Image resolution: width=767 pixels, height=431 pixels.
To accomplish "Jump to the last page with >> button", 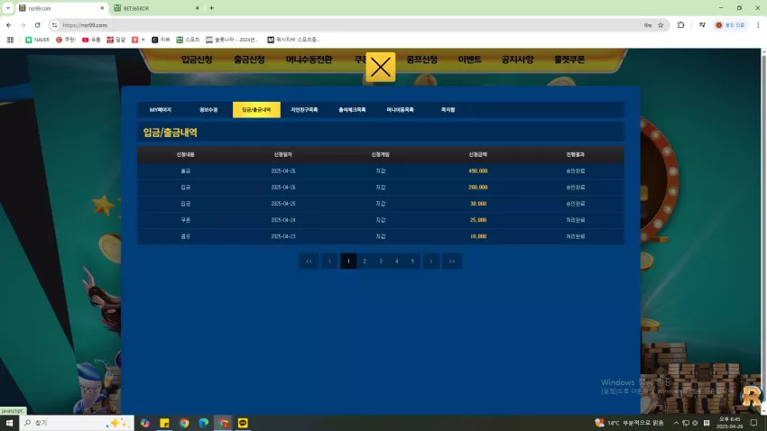I will [452, 261].
